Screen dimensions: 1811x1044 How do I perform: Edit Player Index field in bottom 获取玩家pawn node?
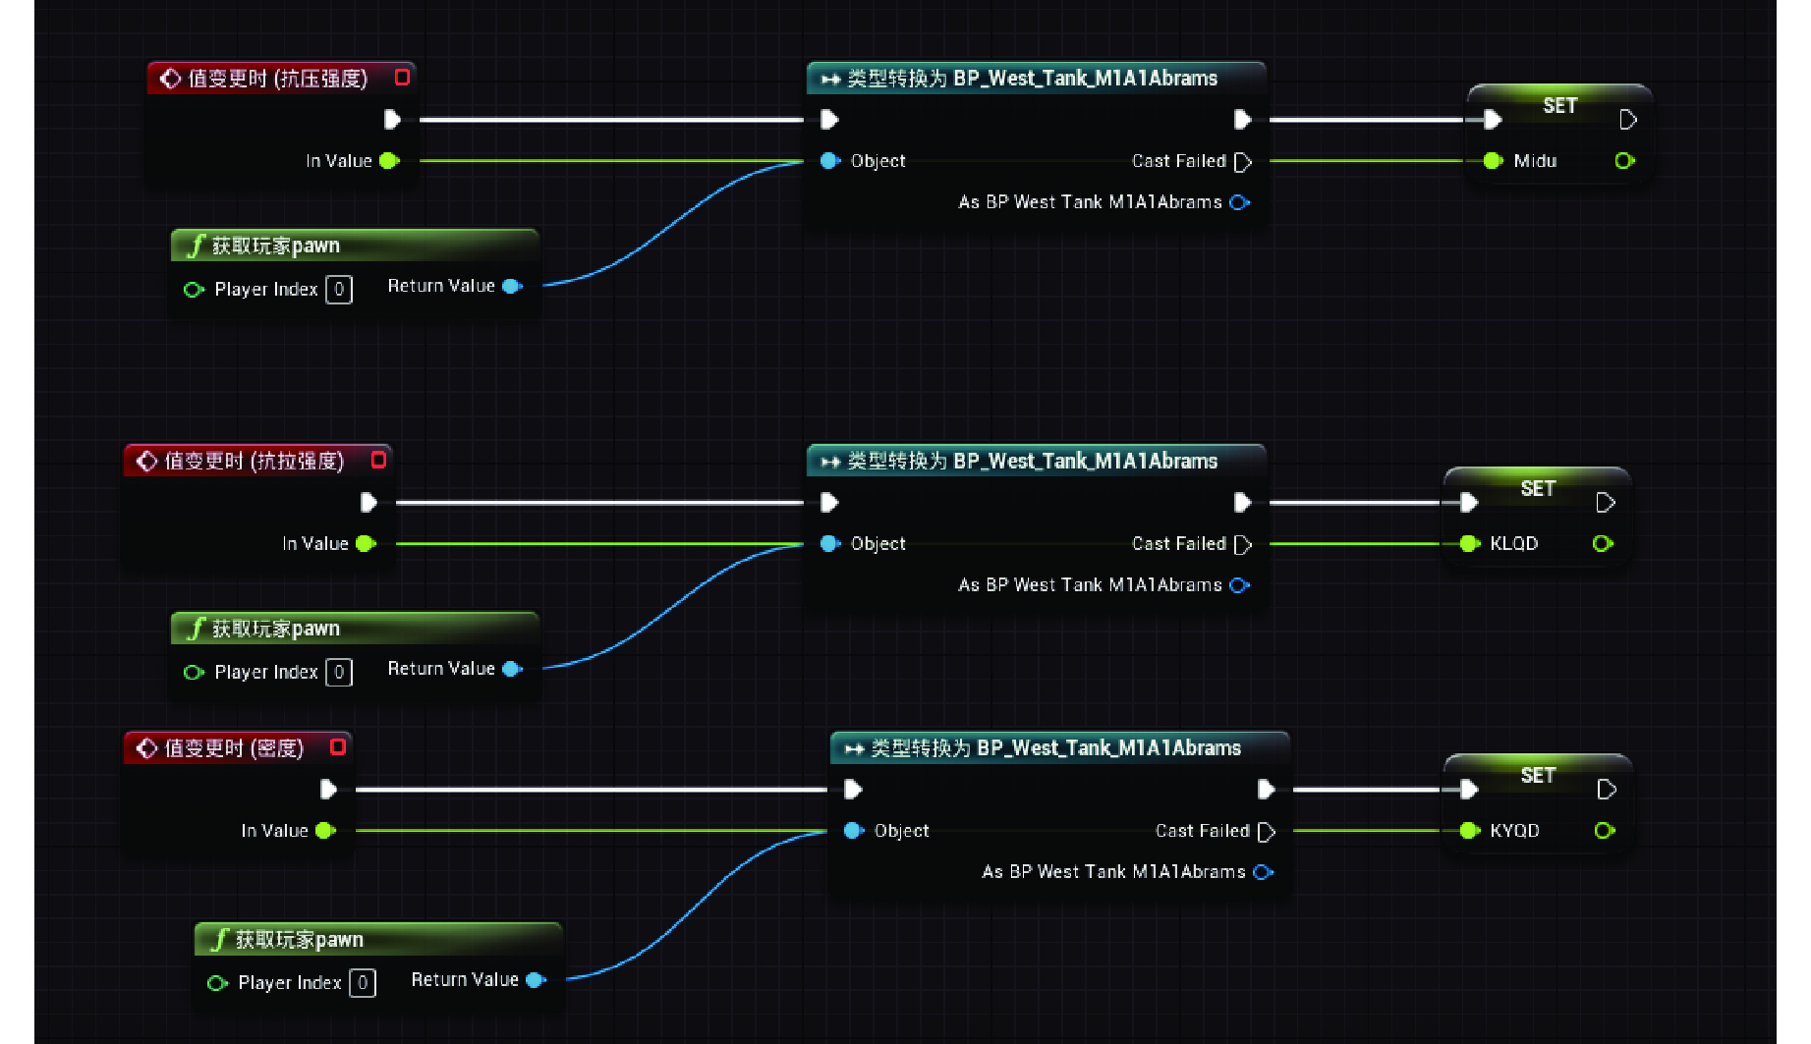tap(363, 983)
